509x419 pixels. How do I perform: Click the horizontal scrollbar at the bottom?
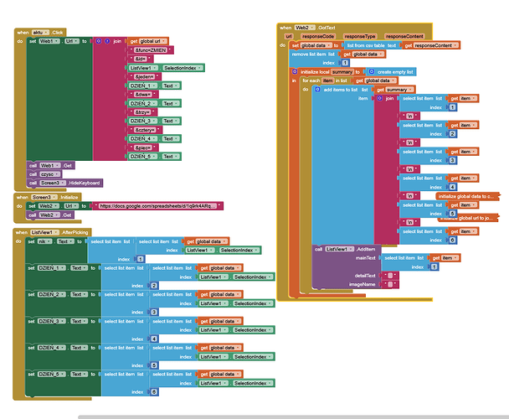pyautogui.click(x=293, y=416)
